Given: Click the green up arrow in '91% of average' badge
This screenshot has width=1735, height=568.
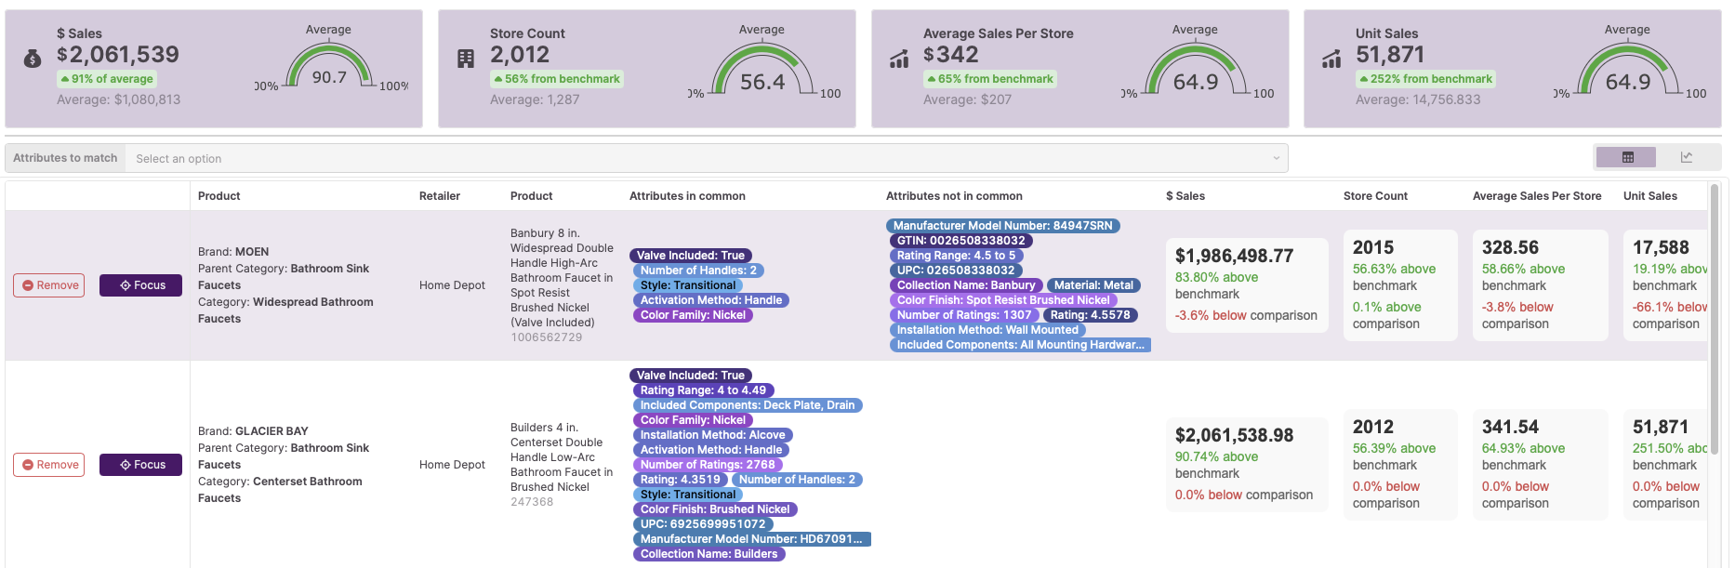Looking at the screenshot, I should [x=65, y=80].
